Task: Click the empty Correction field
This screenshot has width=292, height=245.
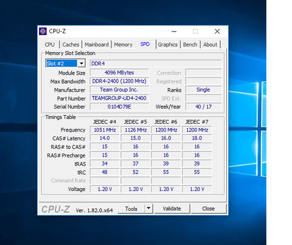Action: (x=203, y=73)
